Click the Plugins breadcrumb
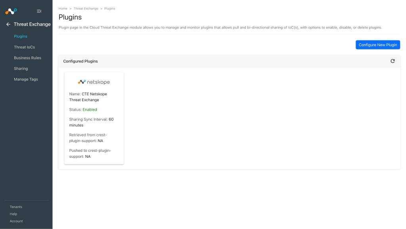406x229 pixels. (x=109, y=9)
